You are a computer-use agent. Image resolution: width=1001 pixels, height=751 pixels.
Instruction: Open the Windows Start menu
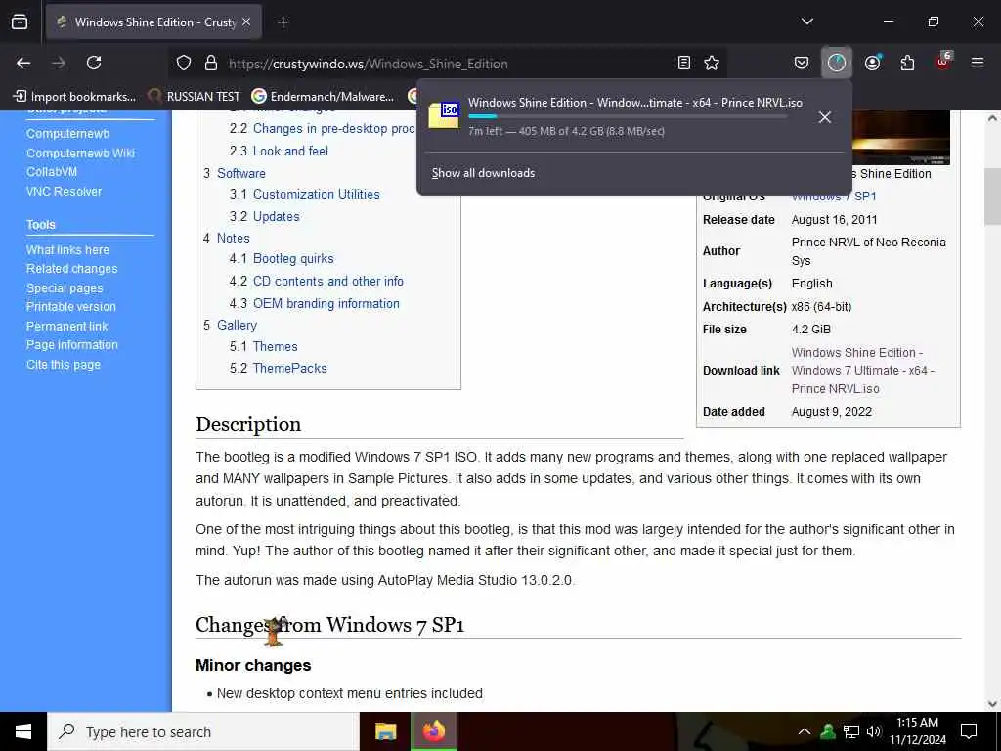[x=23, y=731]
